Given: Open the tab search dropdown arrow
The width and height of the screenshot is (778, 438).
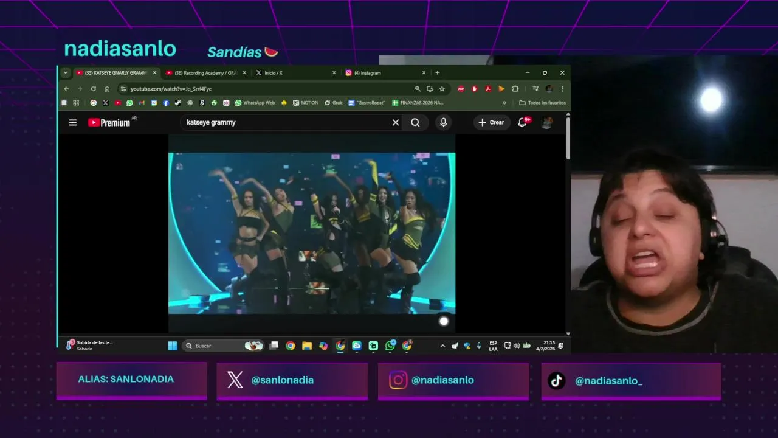Looking at the screenshot, I should 66,72.
